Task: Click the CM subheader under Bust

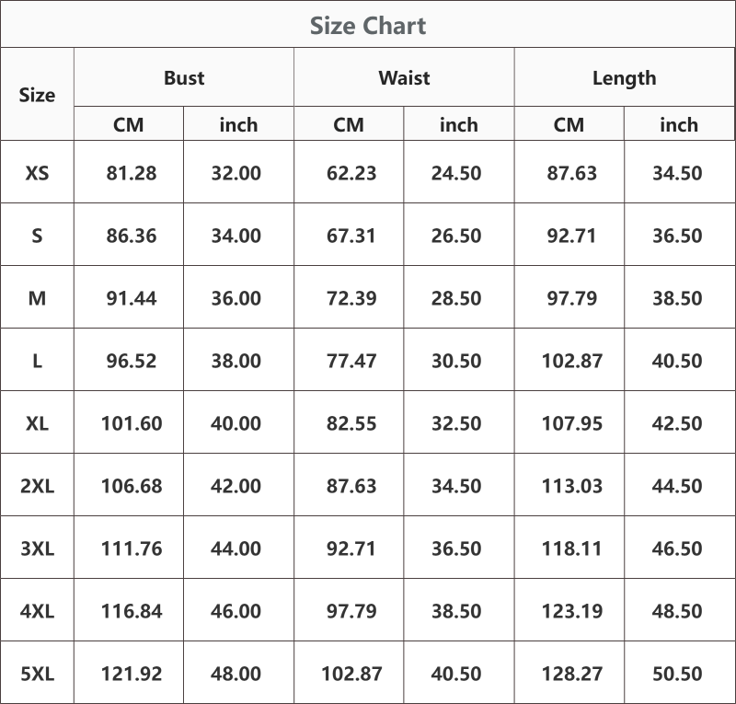Action: point(128,125)
